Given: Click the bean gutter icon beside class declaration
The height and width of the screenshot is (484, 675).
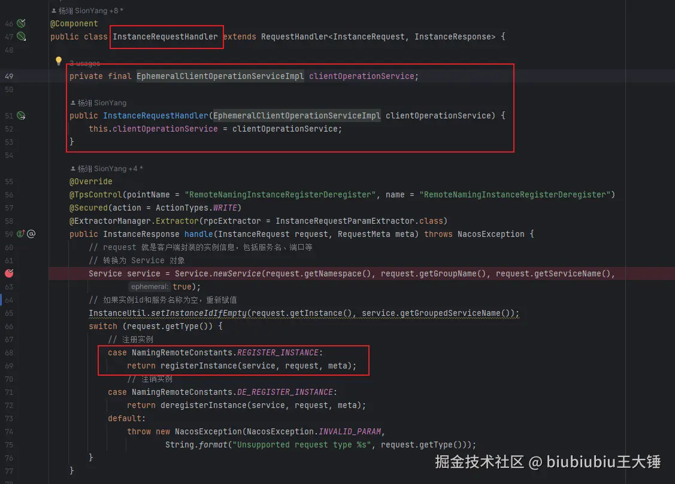Looking at the screenshot, I should click(x=21, y=36).
